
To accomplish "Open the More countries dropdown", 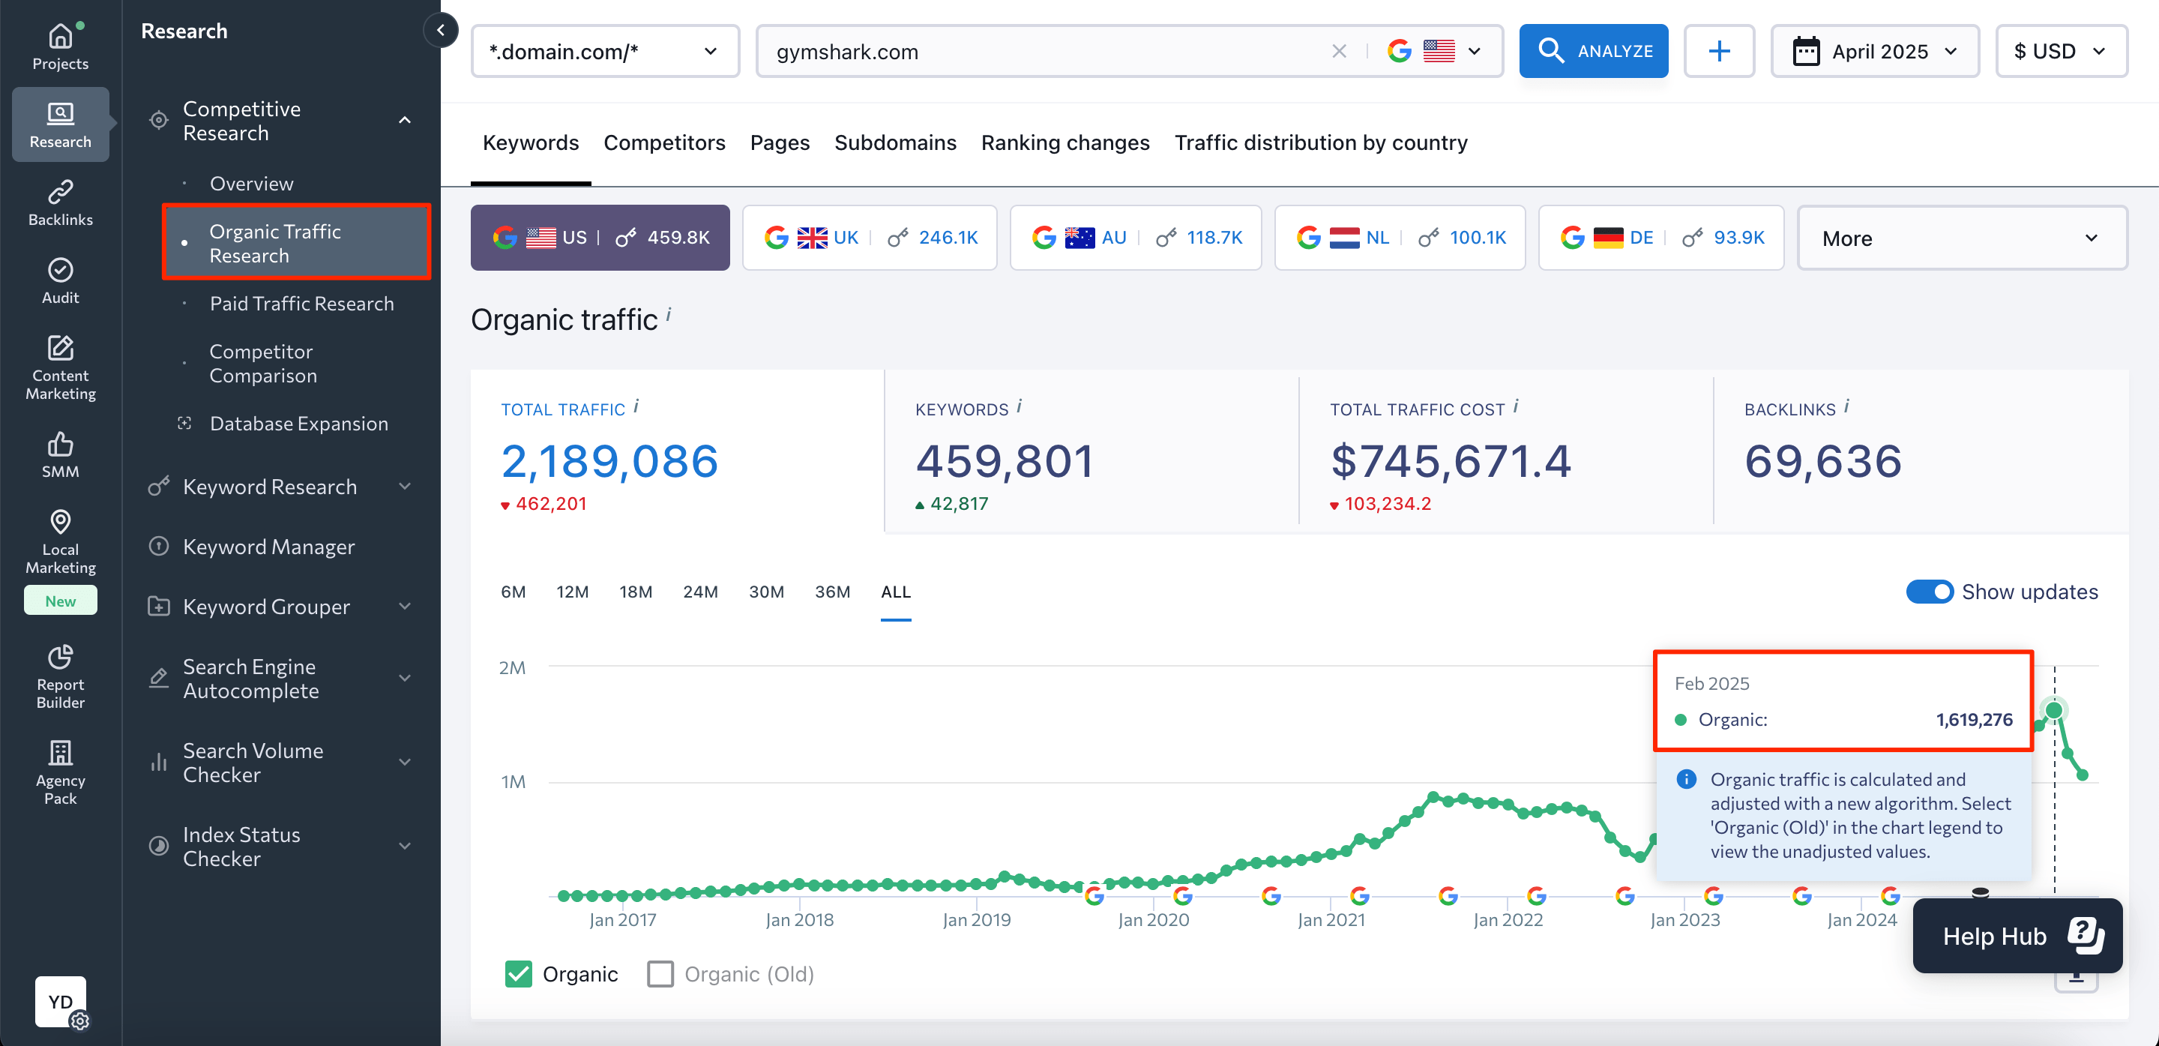I will [1962, 238].
